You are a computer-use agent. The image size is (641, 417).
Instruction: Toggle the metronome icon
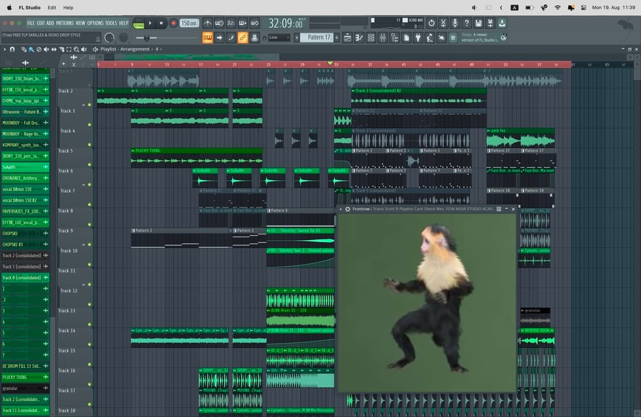pos(207,24)
